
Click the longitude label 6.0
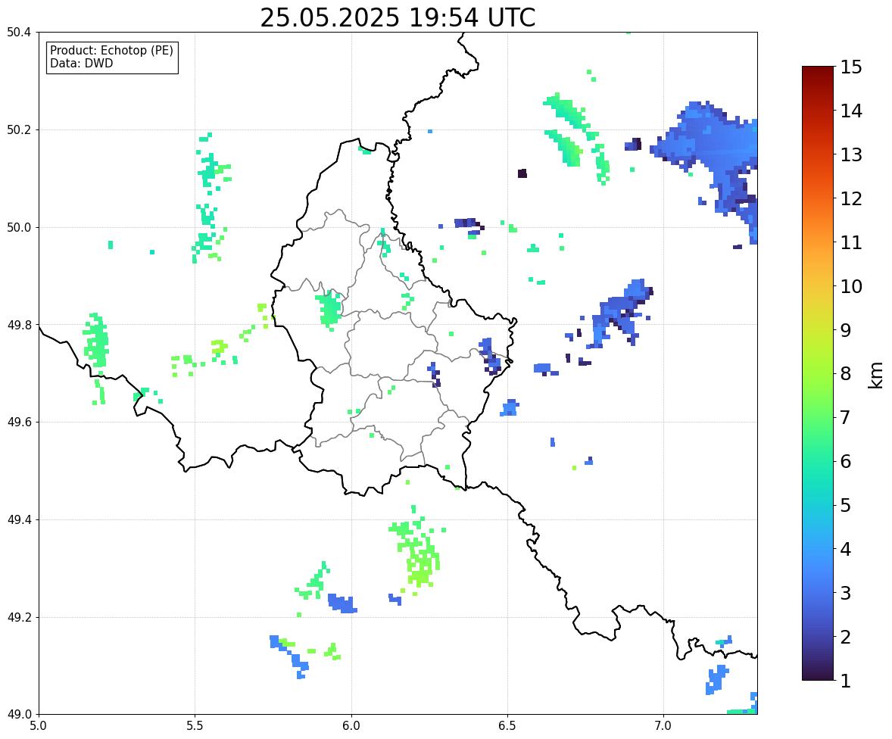(351, 726)
